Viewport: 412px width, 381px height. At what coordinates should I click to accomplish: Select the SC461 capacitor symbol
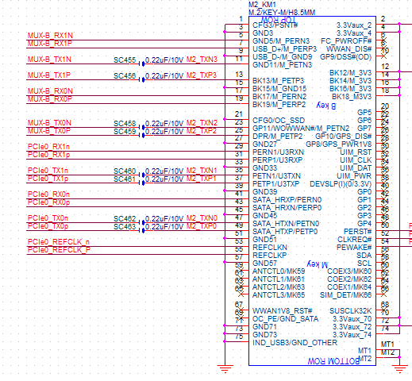[x=141, y=183]
